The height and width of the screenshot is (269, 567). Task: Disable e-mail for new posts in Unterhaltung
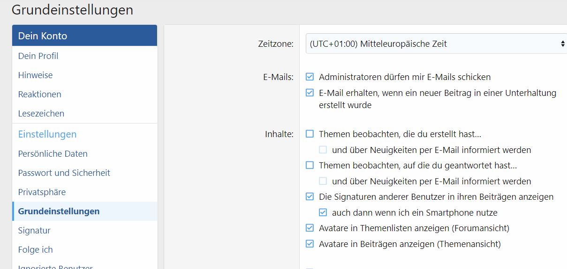click(310, 93)
